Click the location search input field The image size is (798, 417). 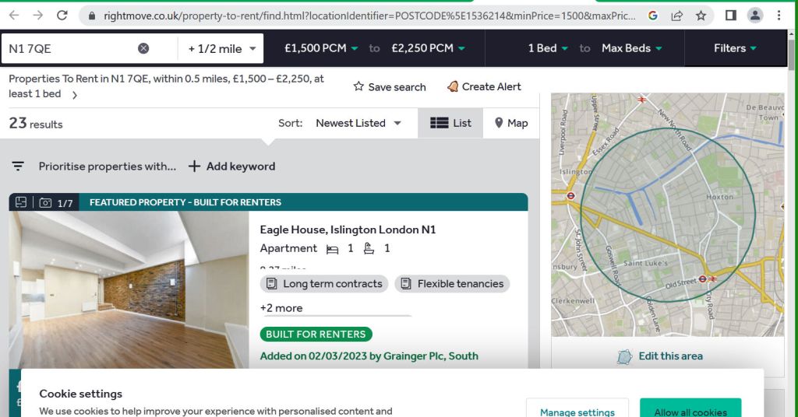click(70, 48)
